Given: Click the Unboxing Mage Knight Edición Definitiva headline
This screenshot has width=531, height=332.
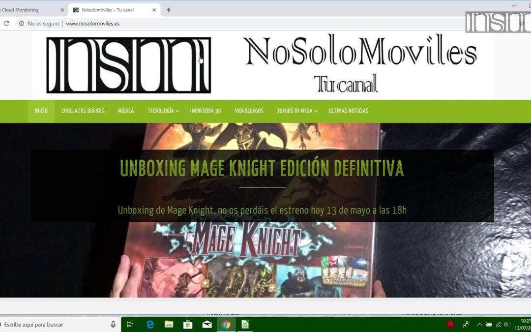Looking at the screenshot, I should click(x=262, y=168).
